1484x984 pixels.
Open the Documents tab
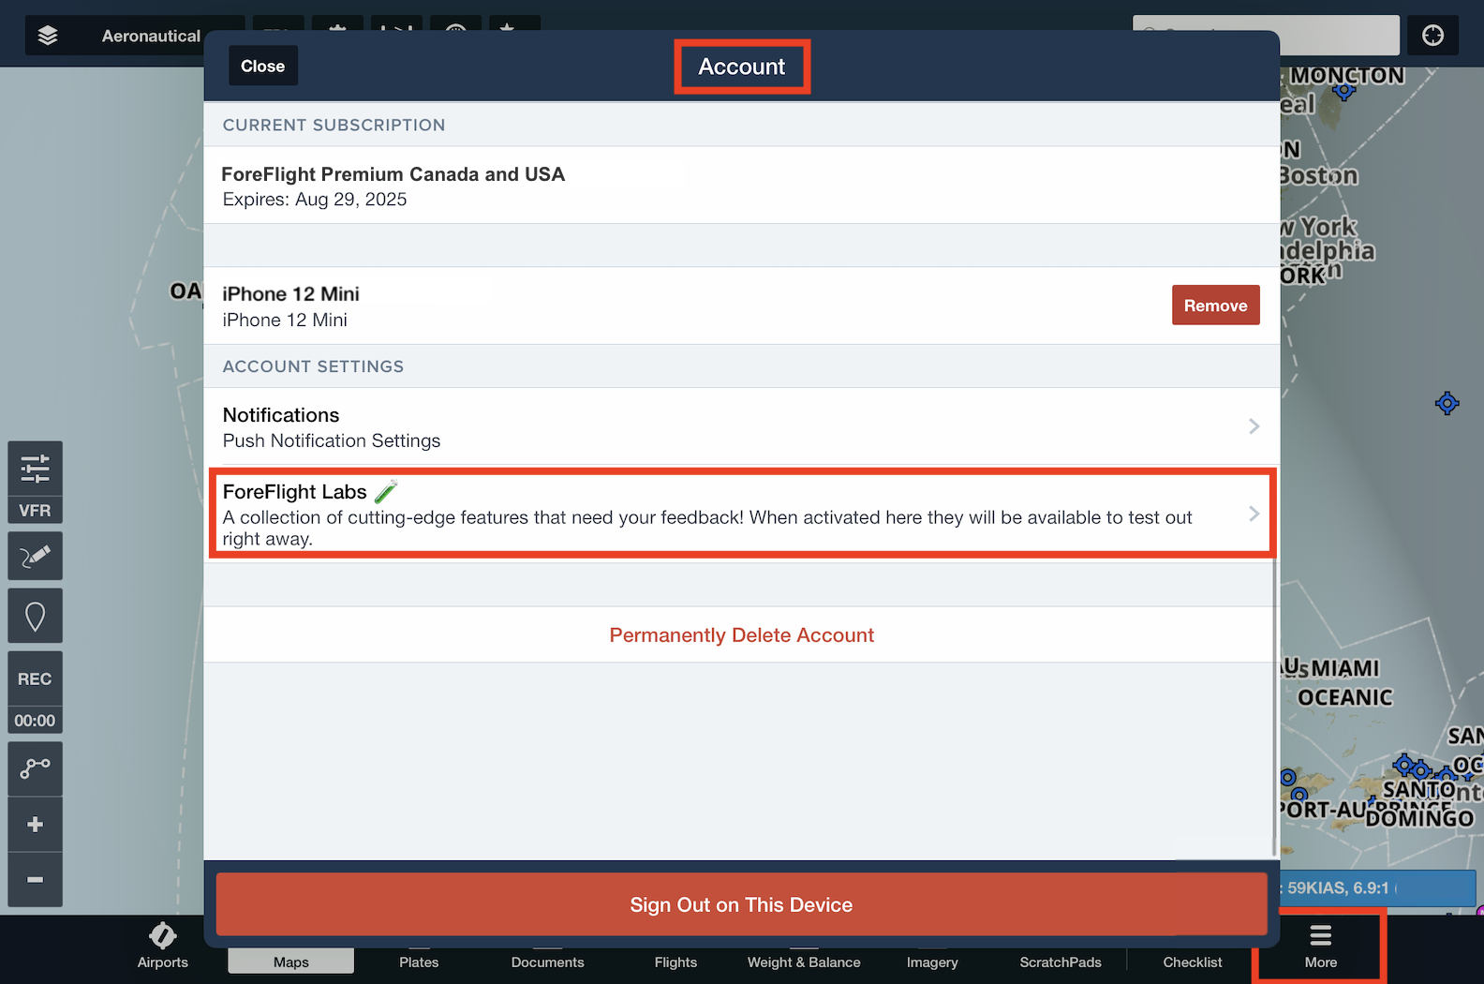pos(547,962)
